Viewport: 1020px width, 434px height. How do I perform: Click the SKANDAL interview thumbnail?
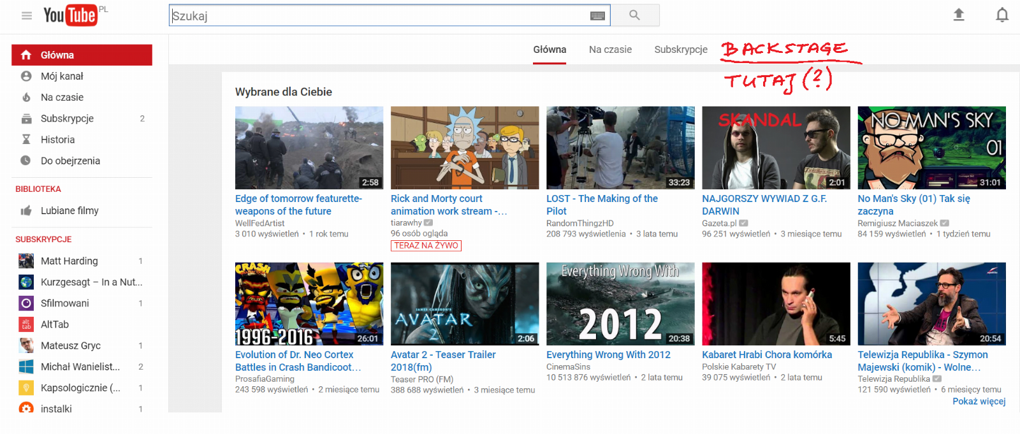[776, 148]
